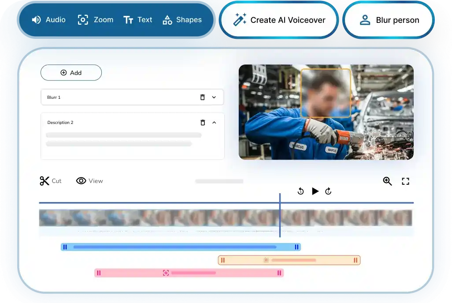Collapse the Description 2 panel
Viewport: 452px width, 303px height.
point(214,123)
